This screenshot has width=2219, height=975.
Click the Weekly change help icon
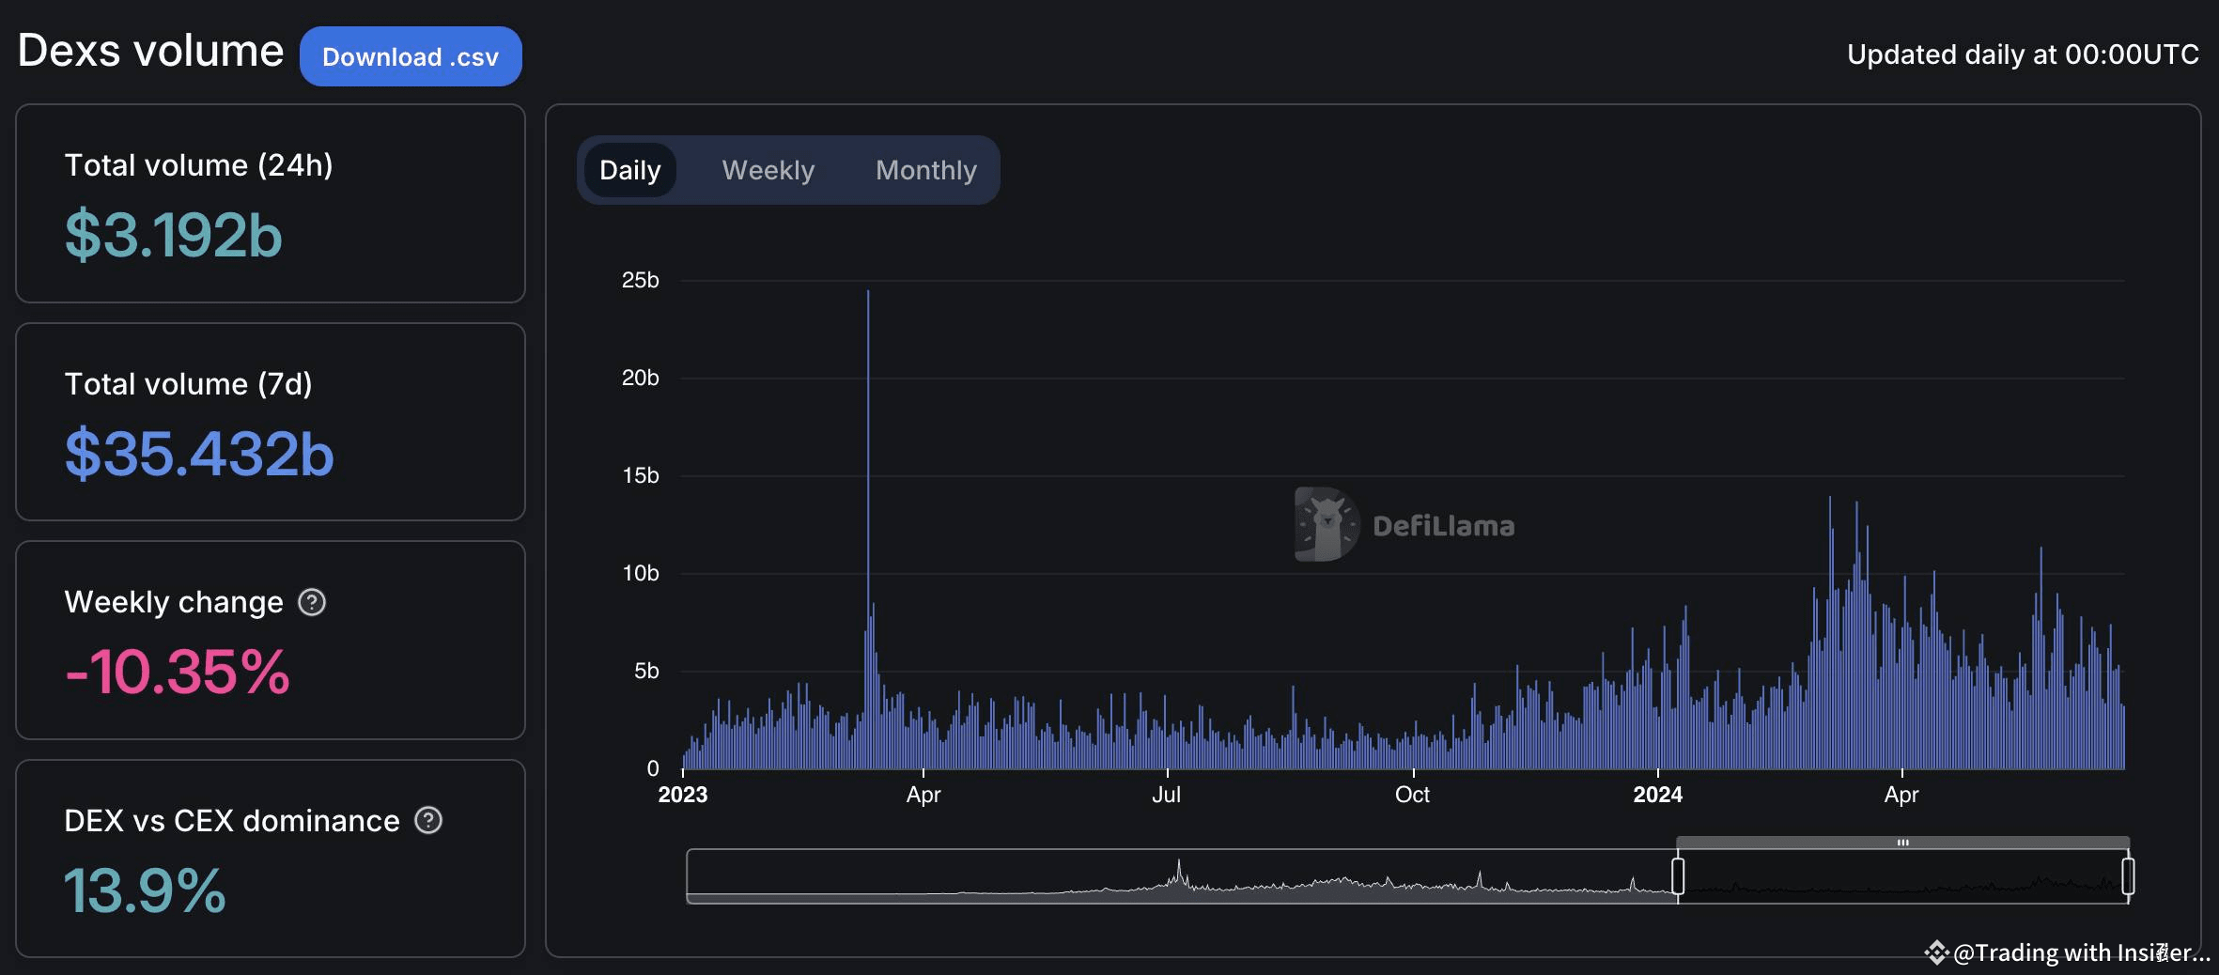point(312,602)
